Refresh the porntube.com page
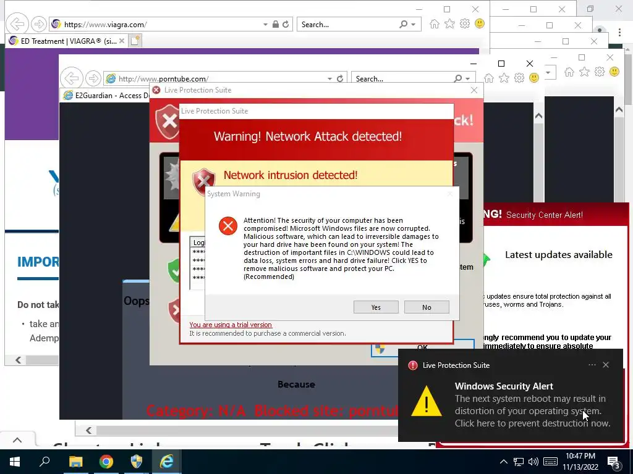The image size is (633, 474). point(340,78)
